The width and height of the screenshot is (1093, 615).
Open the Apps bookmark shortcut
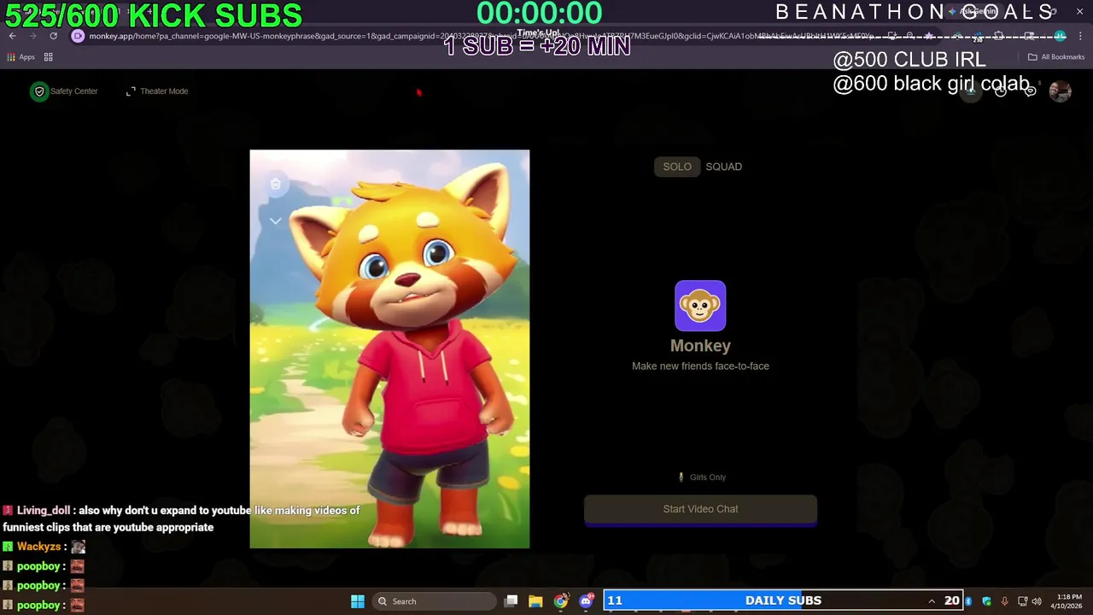20,57
